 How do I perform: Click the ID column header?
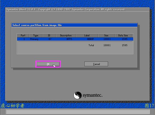(x=49, y=35)
